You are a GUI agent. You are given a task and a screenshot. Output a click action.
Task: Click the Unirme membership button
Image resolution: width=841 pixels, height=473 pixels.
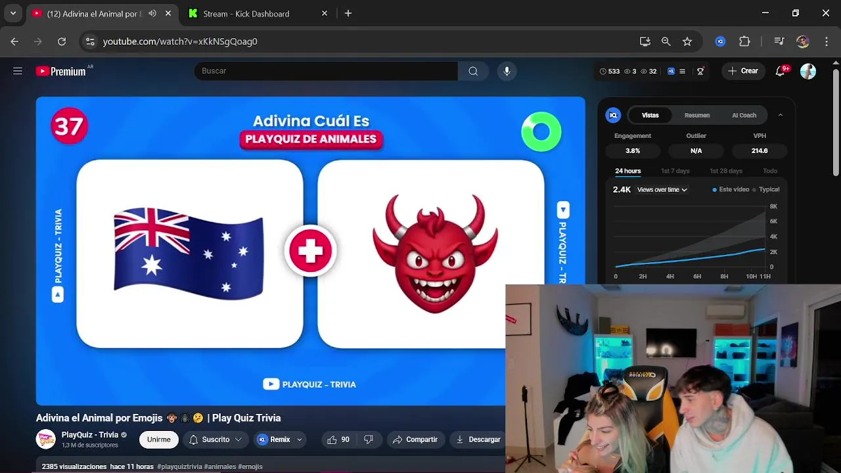(158, 439)
